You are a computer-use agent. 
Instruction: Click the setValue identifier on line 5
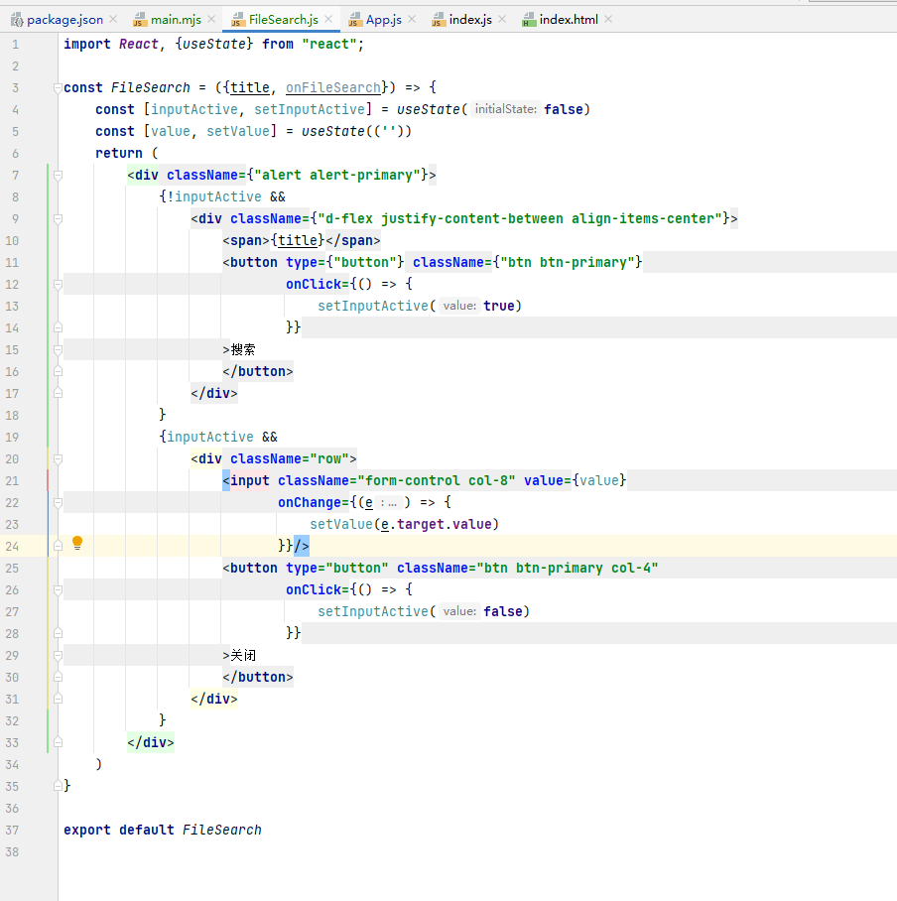coord(238,132)
